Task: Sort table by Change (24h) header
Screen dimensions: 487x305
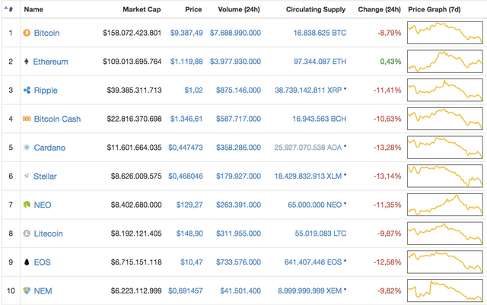Action: tap(379, 9)
